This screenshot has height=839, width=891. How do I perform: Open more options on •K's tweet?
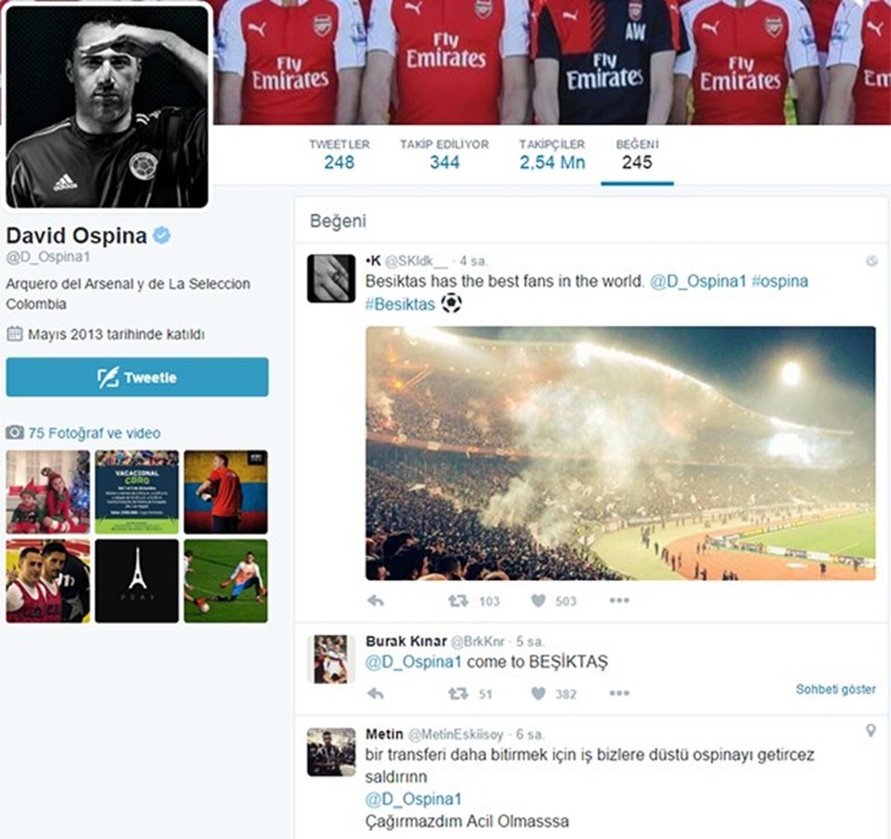tap(619, 601)
